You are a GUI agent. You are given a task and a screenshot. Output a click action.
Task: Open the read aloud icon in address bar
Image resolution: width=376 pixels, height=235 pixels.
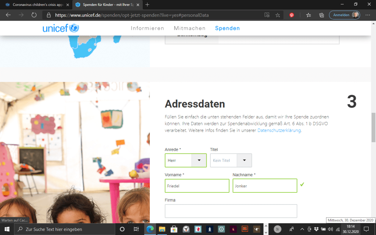tap(267, 15)
